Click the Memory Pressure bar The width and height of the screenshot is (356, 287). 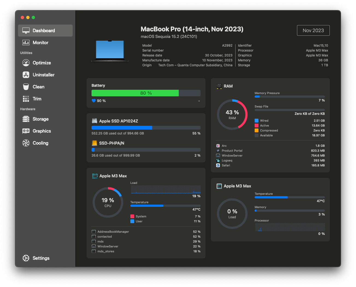290,97
